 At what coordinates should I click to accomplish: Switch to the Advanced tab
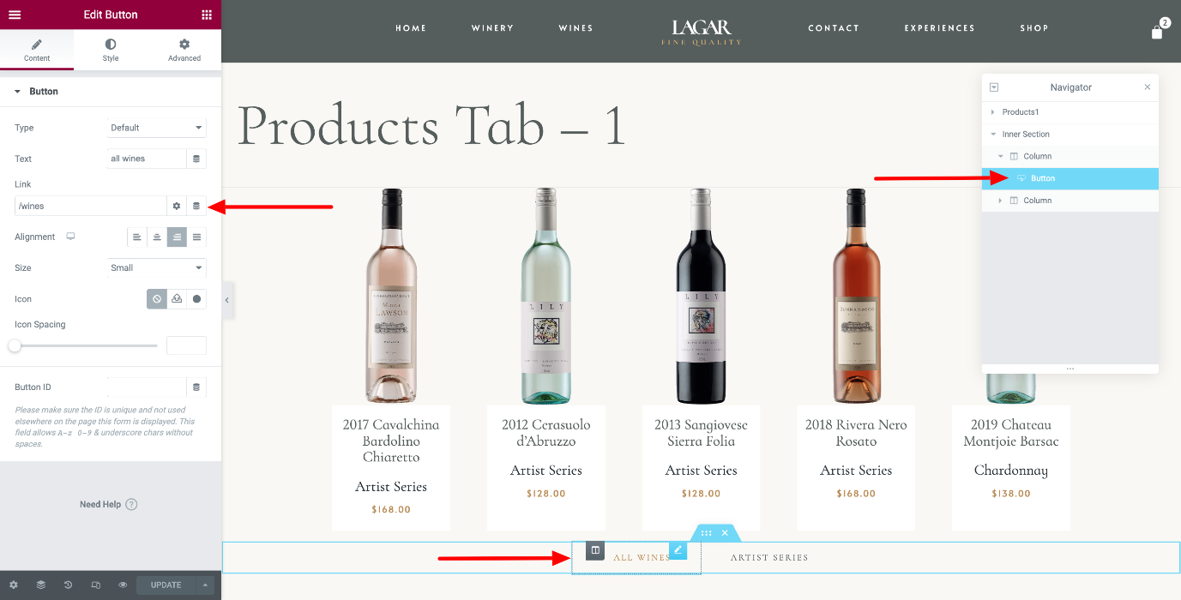tap(184, 50)
